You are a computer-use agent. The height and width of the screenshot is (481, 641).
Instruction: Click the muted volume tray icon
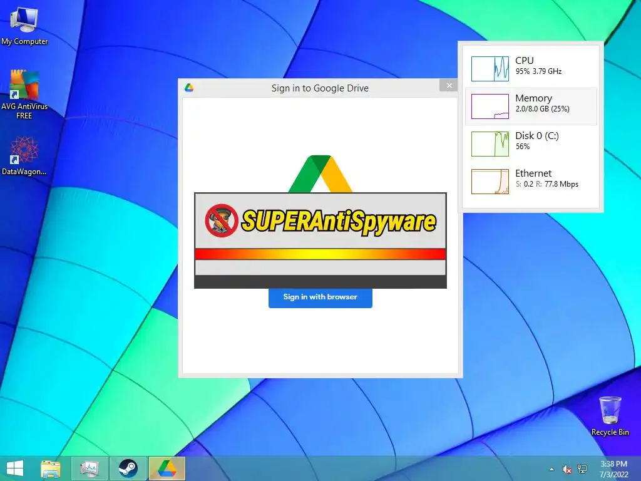pyautogui.click(x=567, y=469)
